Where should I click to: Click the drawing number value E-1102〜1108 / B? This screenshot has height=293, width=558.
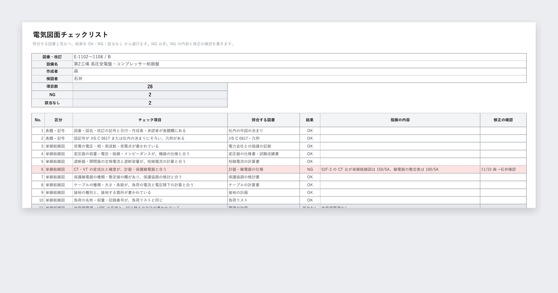coord(299,57)
